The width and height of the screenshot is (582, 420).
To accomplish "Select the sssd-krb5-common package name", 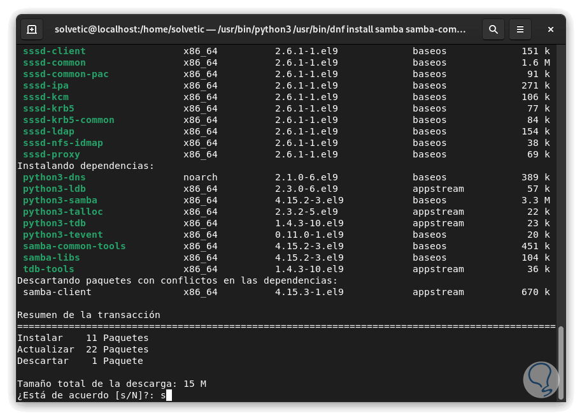I will pyautogui.click(x=69, y=120).
